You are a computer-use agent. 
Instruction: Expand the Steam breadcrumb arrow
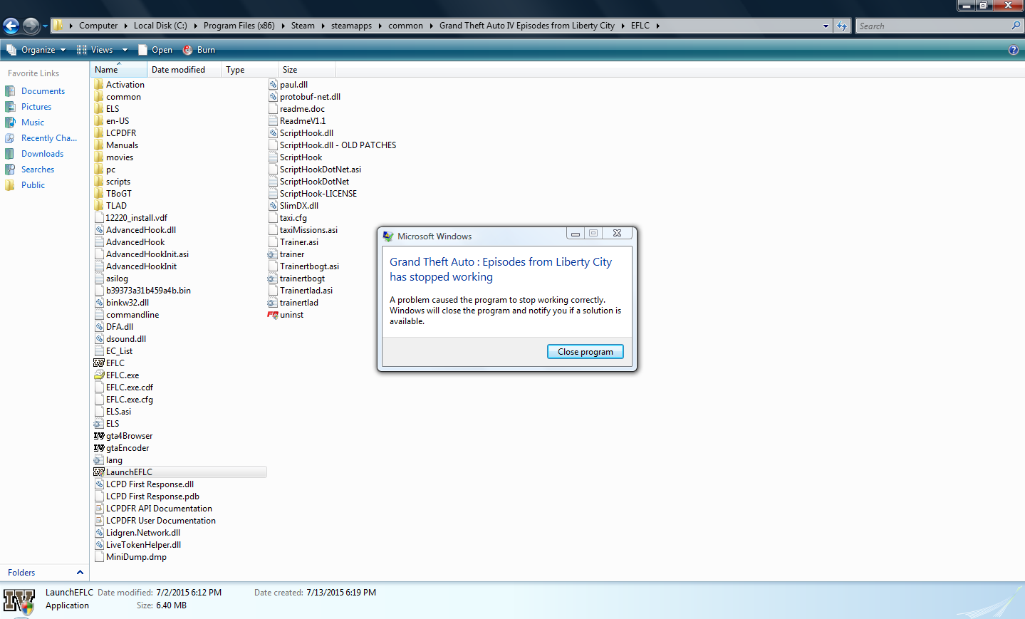323,26
